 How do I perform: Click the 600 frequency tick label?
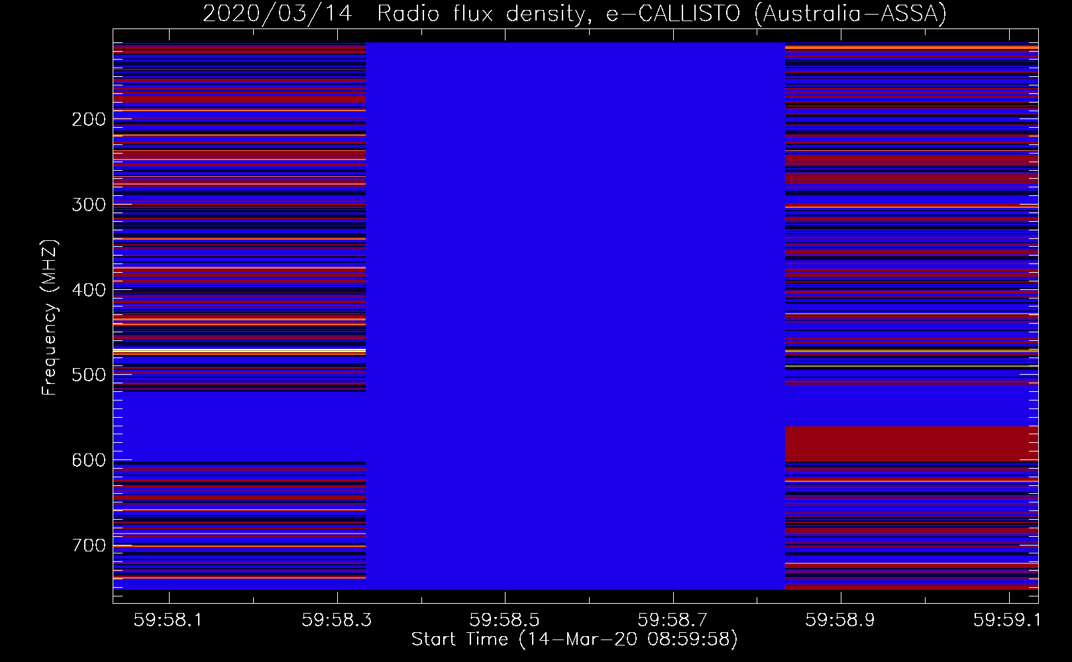click(89, 460)
